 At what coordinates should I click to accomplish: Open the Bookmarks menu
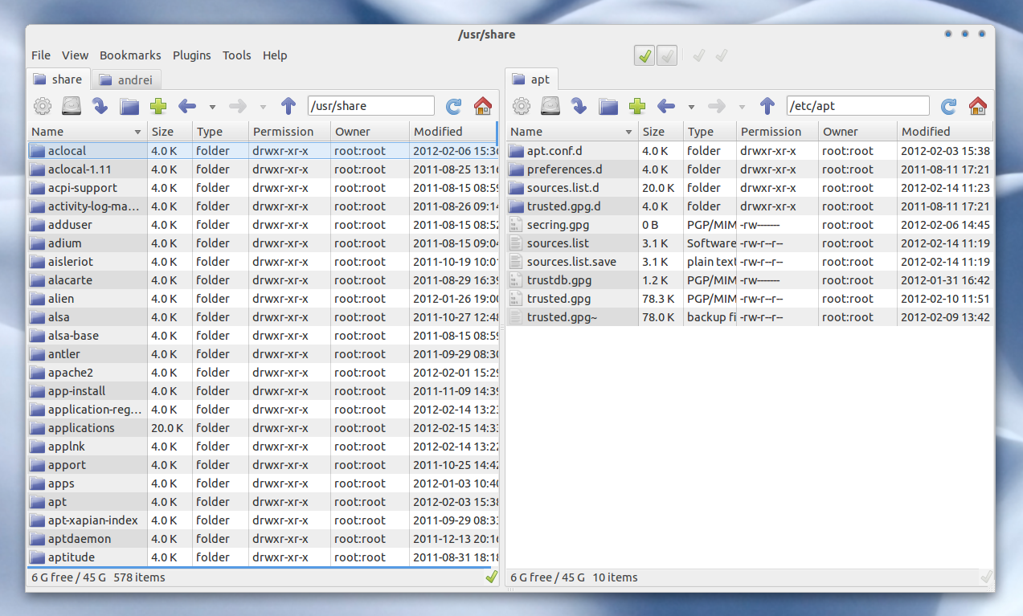click(130, 55)
